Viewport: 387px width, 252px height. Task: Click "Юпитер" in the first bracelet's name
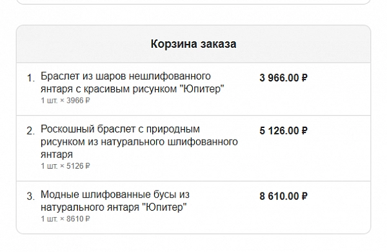(202, 89)
